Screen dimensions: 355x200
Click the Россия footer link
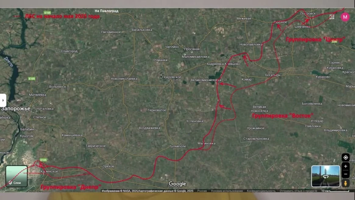pyautogui.click(x=202, y=191)
